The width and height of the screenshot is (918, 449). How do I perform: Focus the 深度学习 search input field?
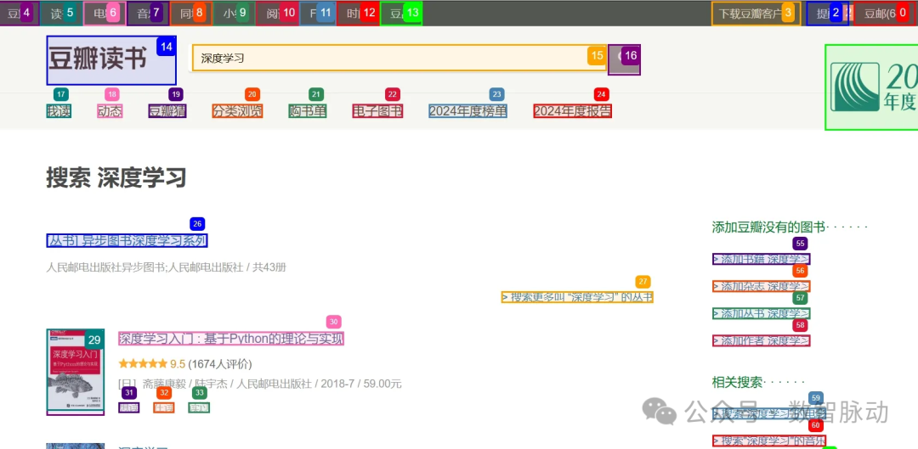tap(400, 58)
